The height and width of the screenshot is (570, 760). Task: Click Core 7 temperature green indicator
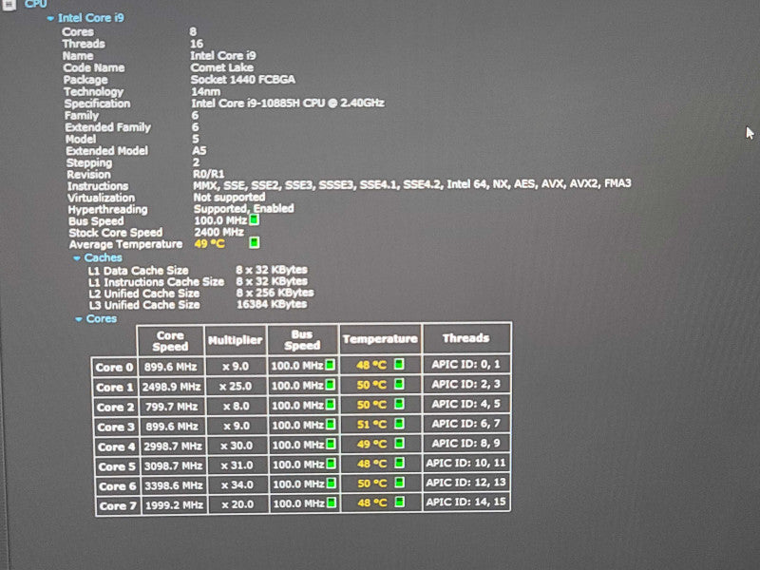400,502
